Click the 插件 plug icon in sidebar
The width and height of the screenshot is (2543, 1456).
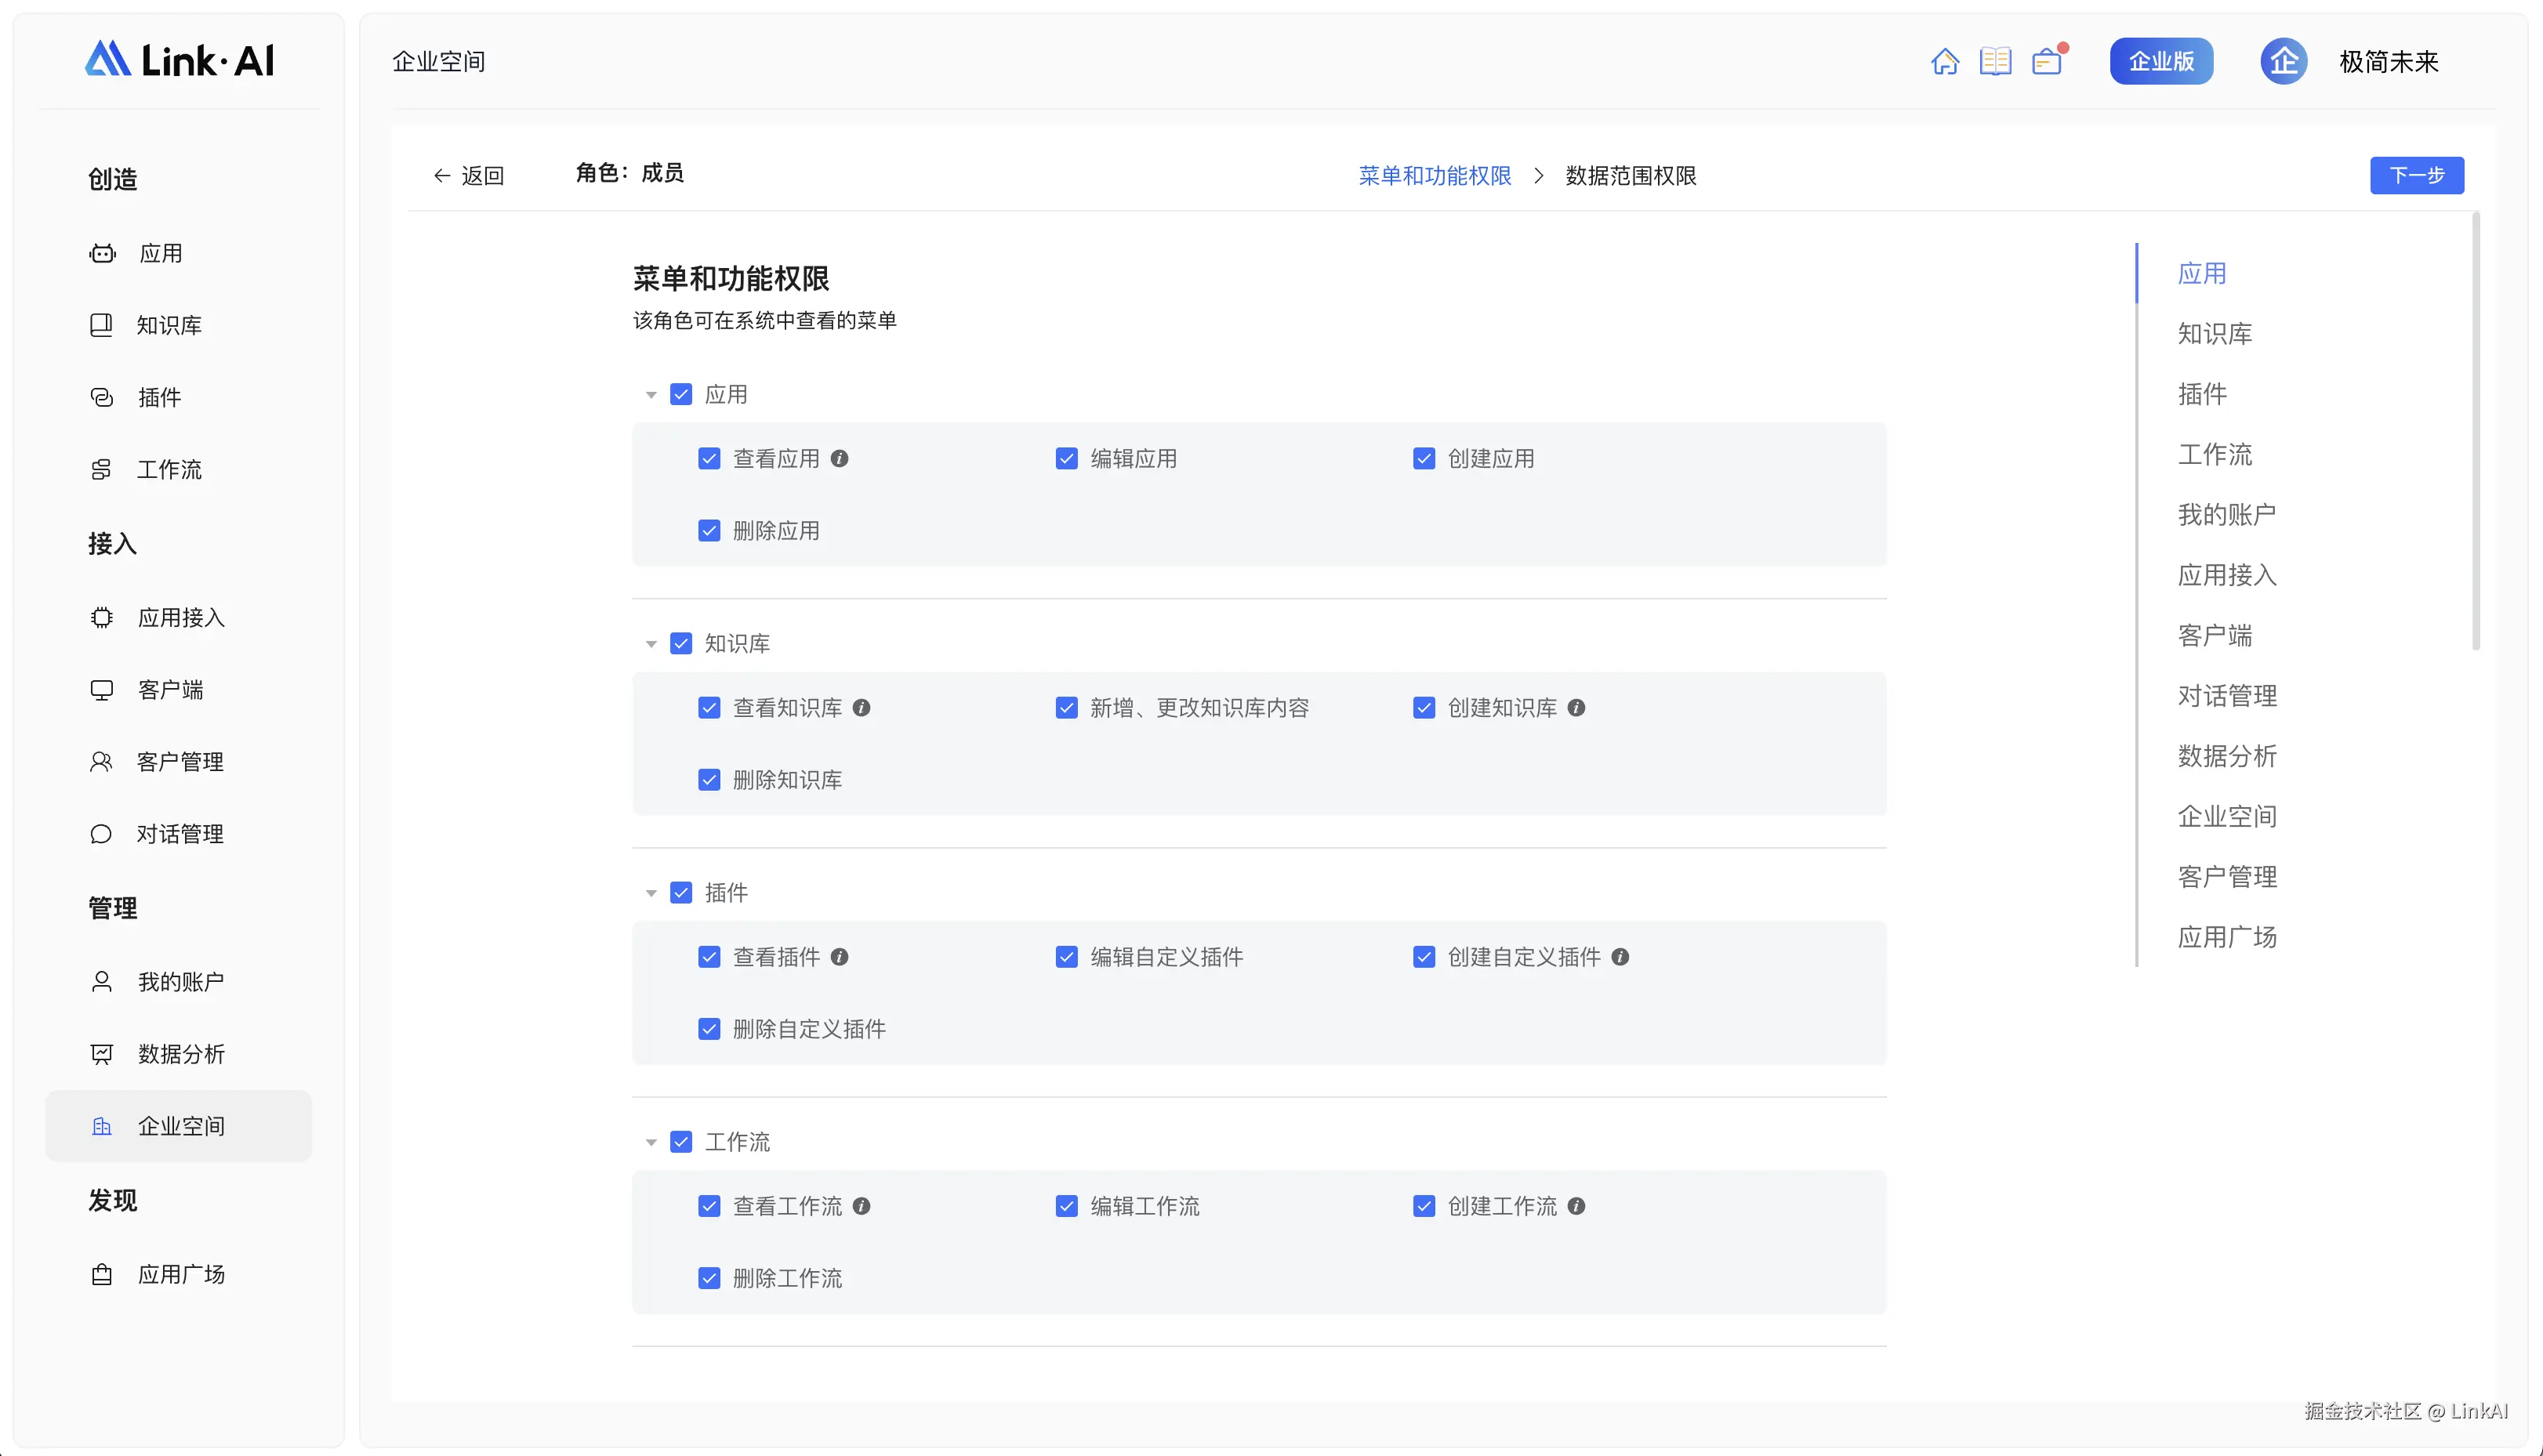tap(101, 397)
